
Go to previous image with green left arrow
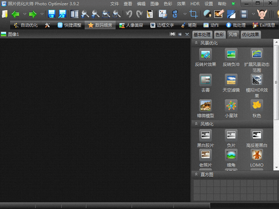[15, 14]
